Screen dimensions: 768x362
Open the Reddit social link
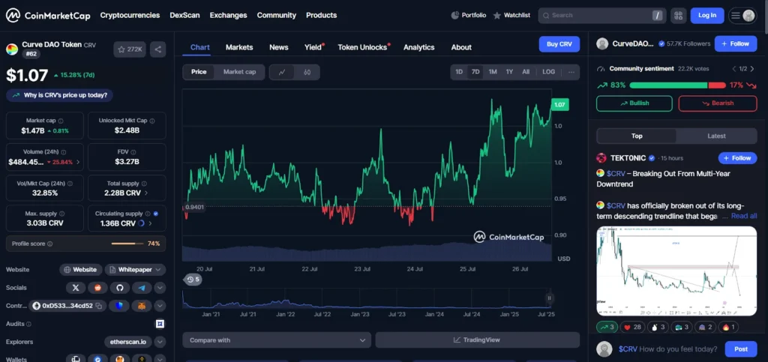[x=97, y=288]
